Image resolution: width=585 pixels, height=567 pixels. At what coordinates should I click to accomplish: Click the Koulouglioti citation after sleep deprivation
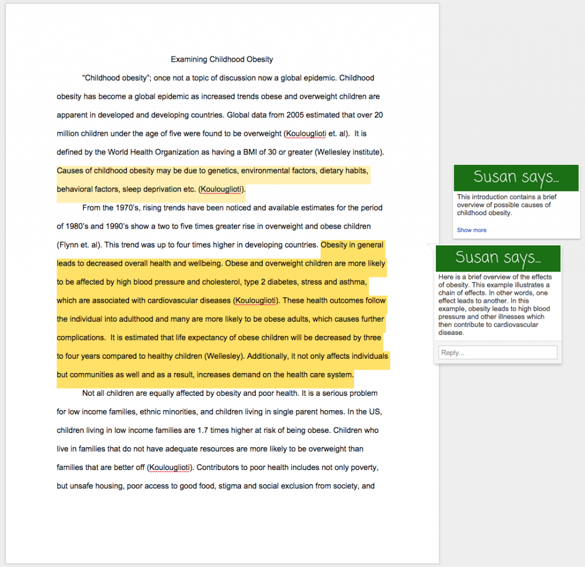(x=222, y=189)
